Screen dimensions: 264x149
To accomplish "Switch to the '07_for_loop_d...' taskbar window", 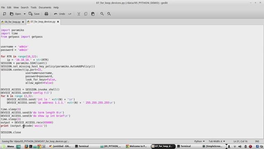I will [x=163, y=146].
